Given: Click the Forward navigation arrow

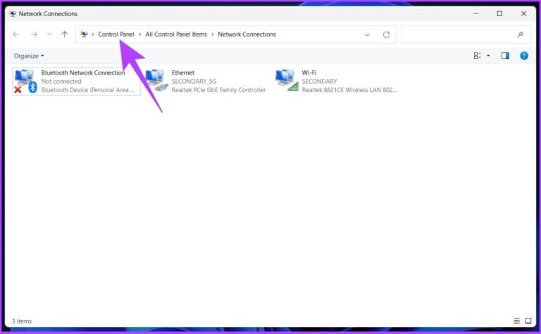Looking at the screenshot, I should (34, 34).
